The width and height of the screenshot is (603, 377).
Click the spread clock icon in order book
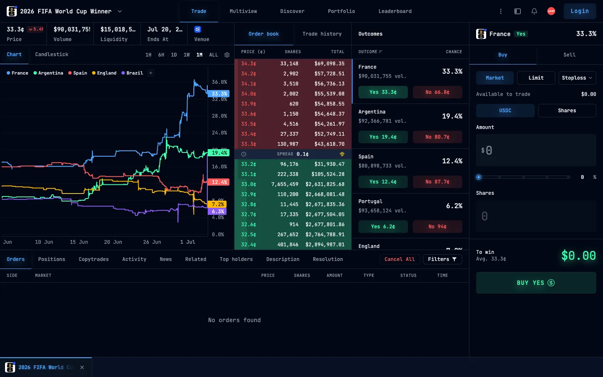244,154
